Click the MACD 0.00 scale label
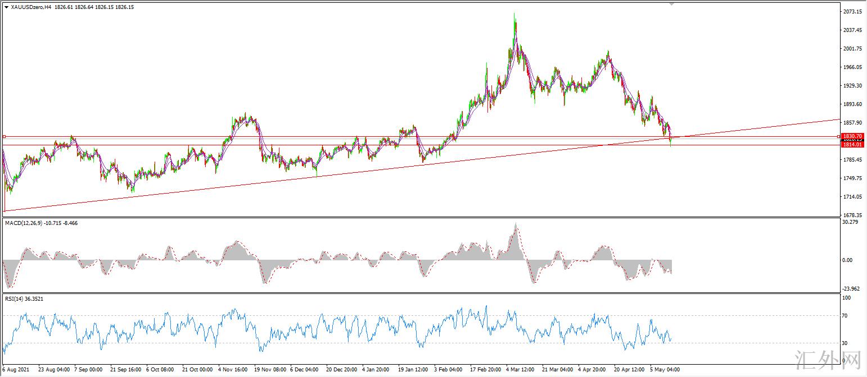 click(848, 260)
